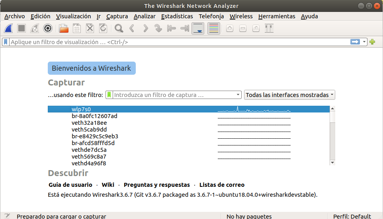Toggle auto-scroll during live capture

(x=198, y=28)
